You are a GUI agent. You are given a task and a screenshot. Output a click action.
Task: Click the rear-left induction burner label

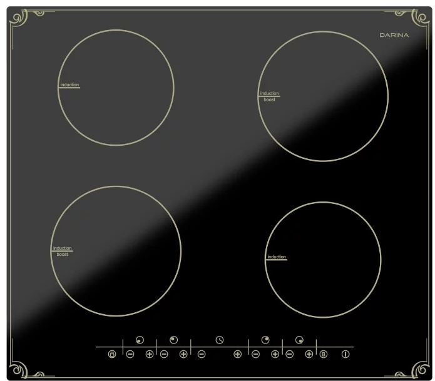[69, 84]
